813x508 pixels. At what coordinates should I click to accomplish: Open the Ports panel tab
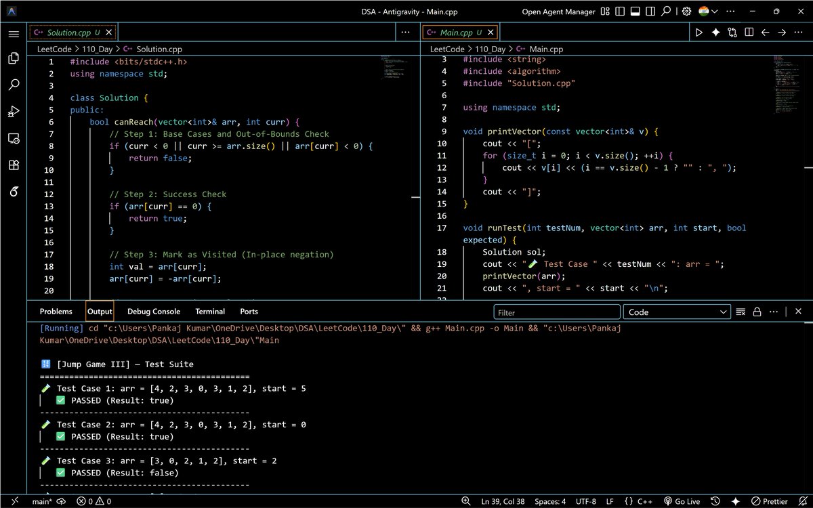[x=249, y=312]
